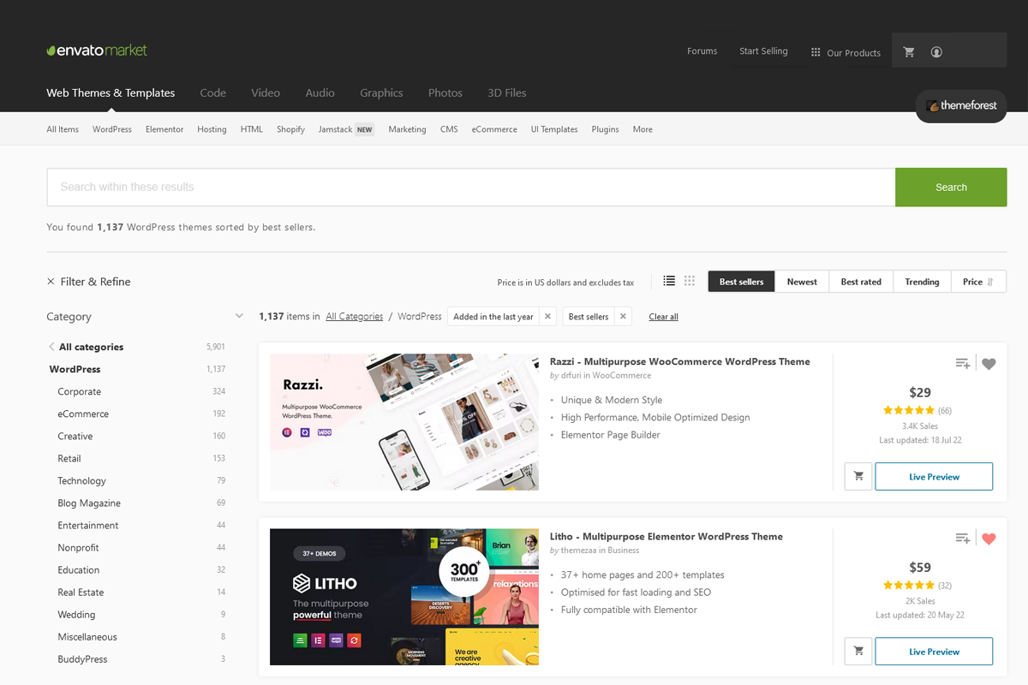Close the Filter & Refine panel
This screenshot has height=685, width=1028.
(x=51, y=281)
